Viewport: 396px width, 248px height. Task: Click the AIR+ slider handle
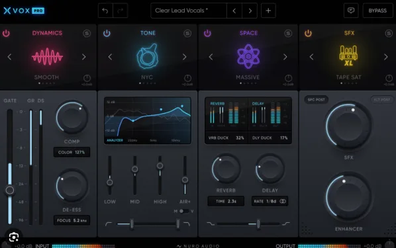(185, 180)
